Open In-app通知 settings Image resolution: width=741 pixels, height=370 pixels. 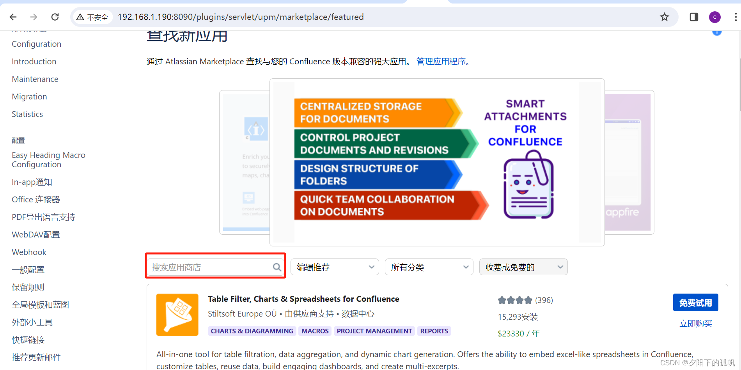point(32,182)
